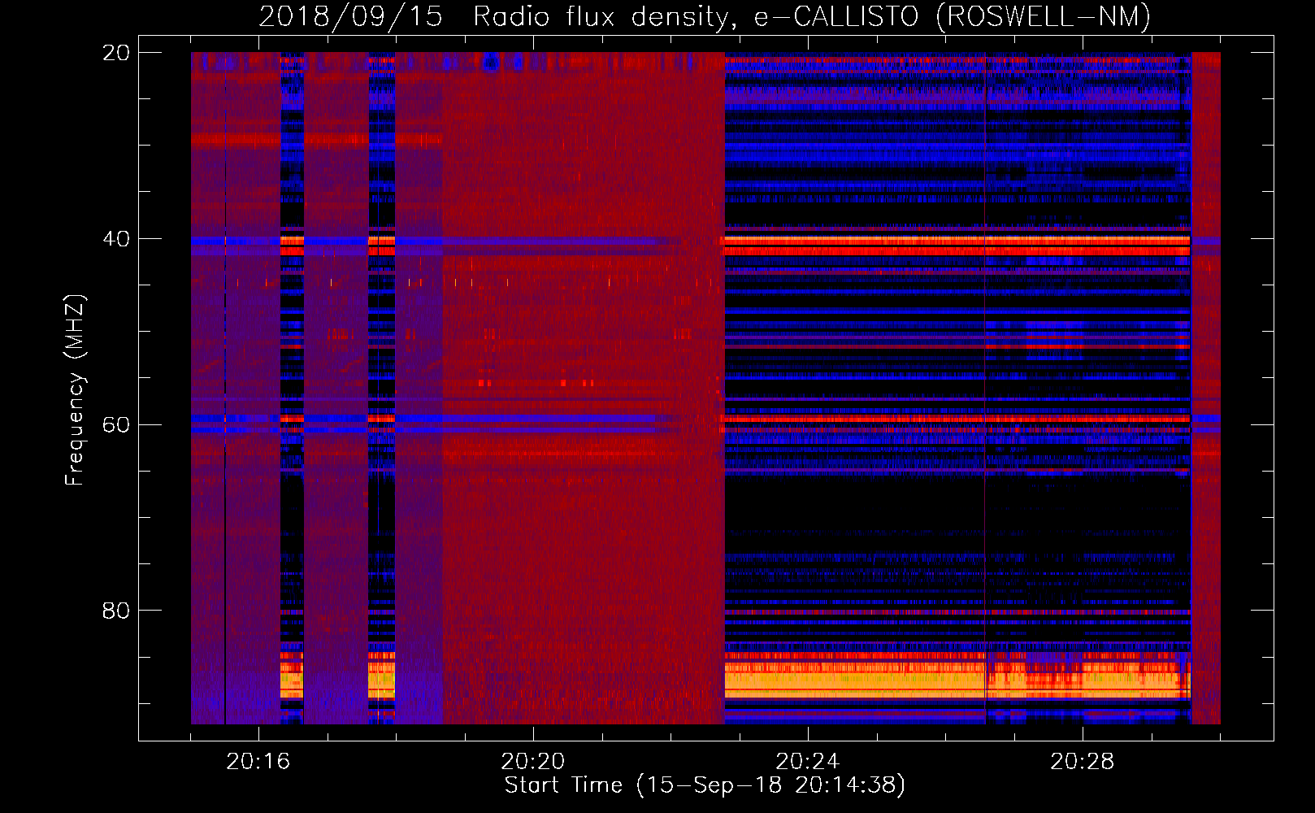
Task: Click the red band at 60 MHz after 20:23
Action: tap(957, 420)
